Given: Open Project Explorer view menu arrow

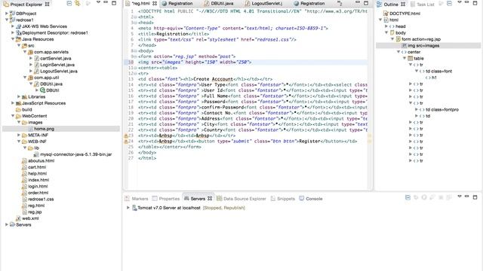Looking at the screenshot, I should 98,3.
